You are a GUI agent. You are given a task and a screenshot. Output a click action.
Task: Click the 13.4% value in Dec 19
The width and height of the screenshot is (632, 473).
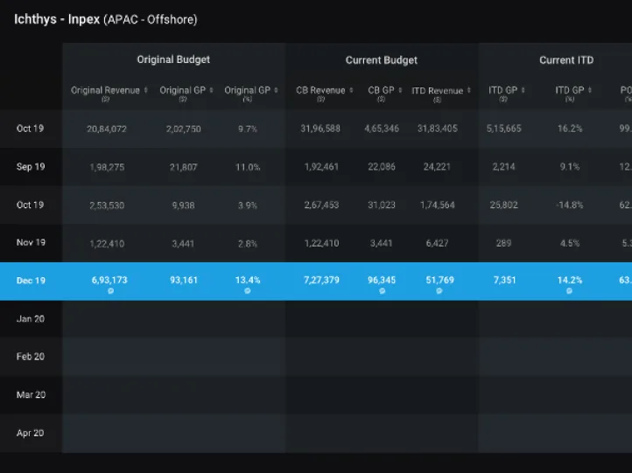pos(248,280)
